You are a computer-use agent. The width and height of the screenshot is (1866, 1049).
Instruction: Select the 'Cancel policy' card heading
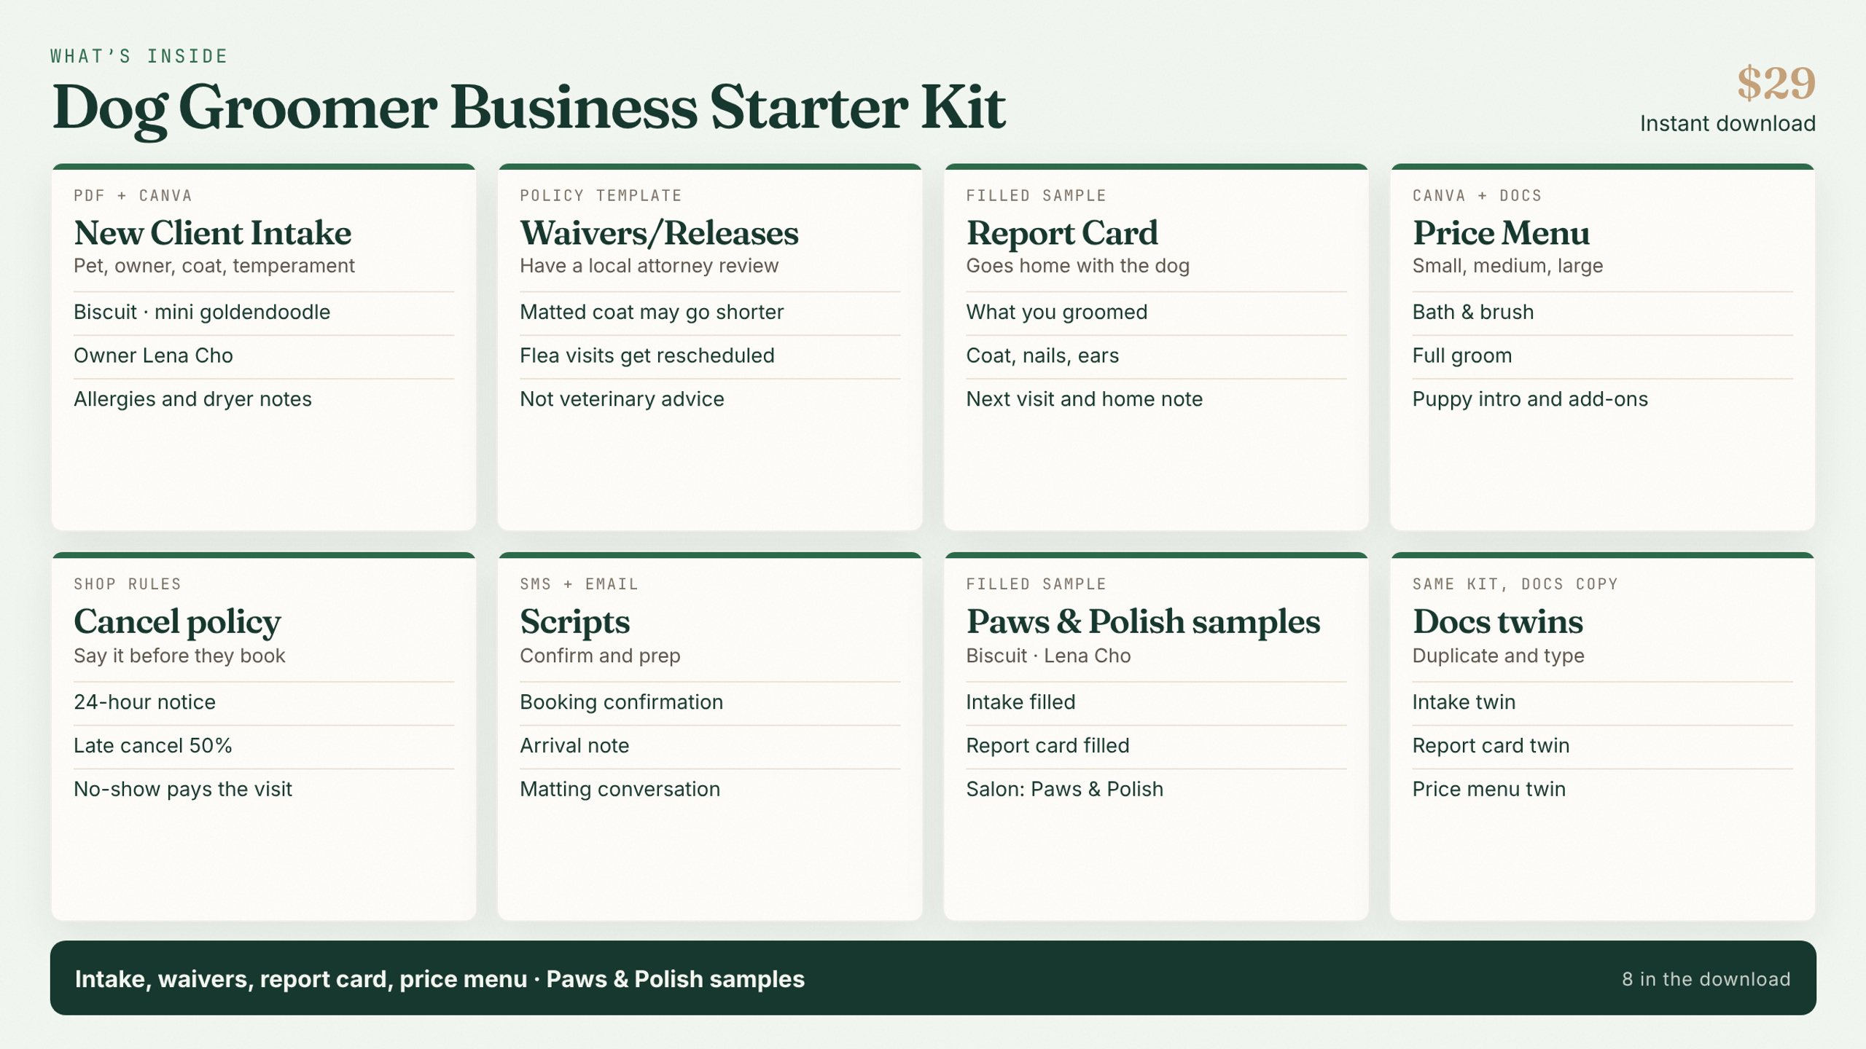(177, 623)
